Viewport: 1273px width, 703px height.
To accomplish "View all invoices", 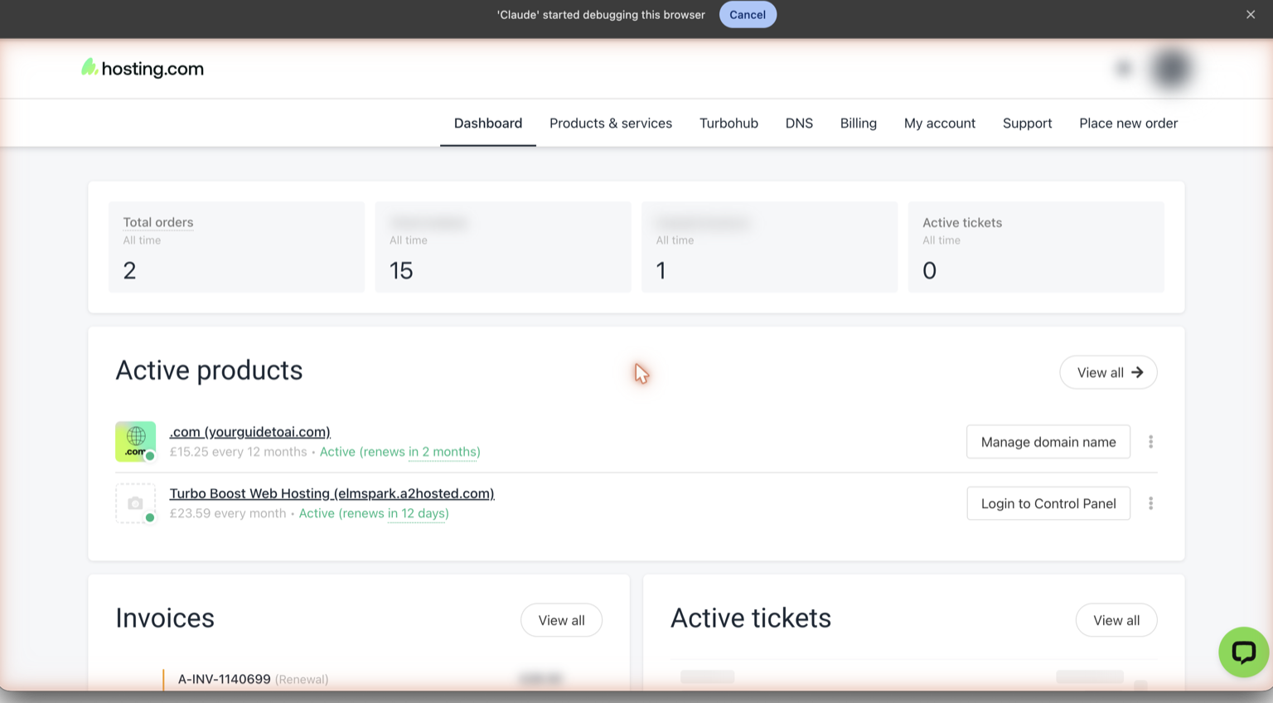I will tap(561, 620).
